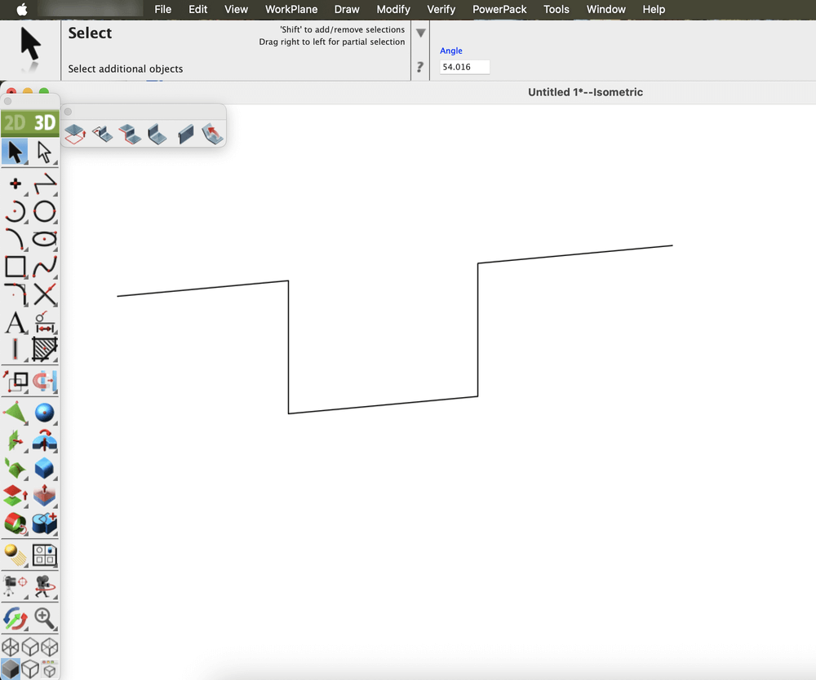Open the Apple menu
This screenshot has width=816, height=680.
coord(22,9)
